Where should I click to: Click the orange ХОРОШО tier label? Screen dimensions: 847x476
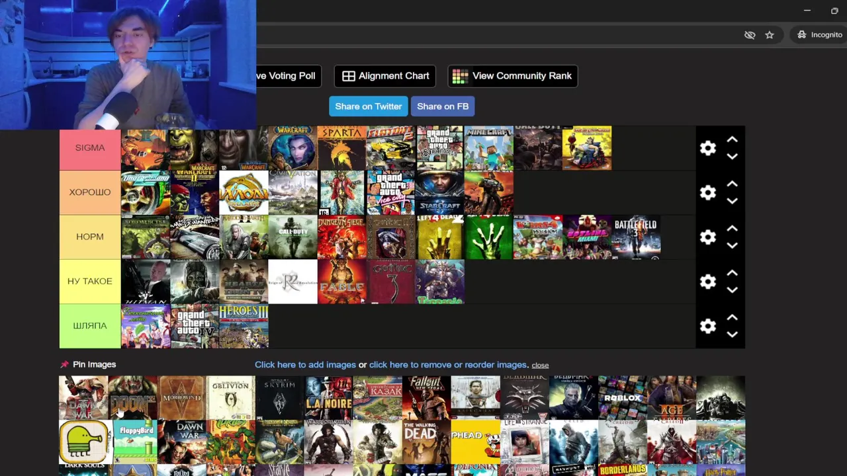tap(90, 192)
